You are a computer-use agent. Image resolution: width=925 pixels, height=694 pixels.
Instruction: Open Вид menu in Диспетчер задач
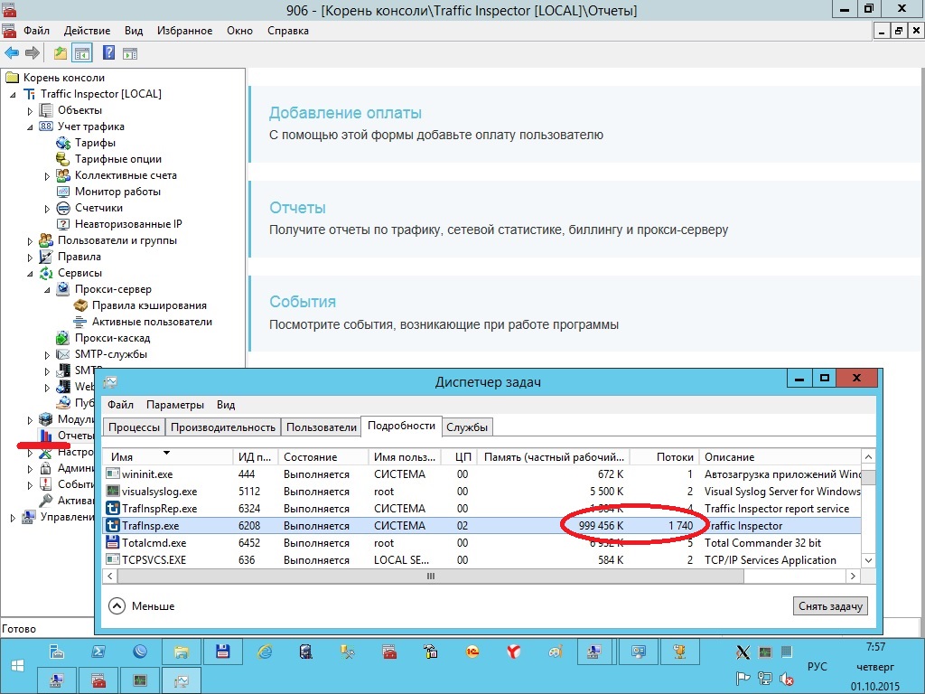point(225,405)
